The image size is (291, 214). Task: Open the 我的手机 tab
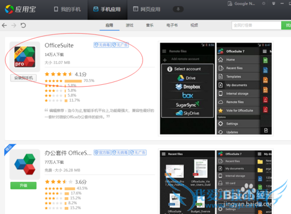point(68,9)
